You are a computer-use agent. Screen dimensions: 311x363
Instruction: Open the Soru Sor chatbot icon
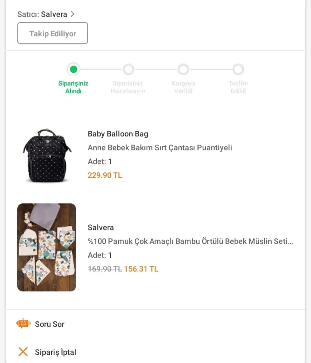[x=23, y=323]
